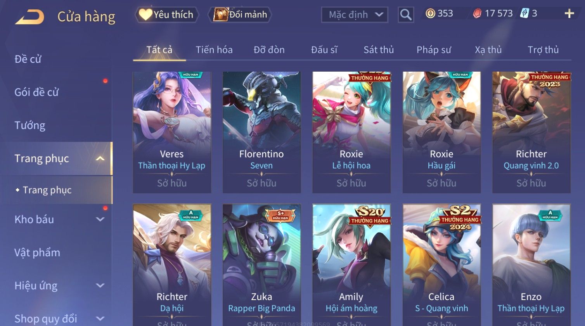The image size is (585, 326).
Task: Select the Florentino Seven skin card
Action: (261, 132)
